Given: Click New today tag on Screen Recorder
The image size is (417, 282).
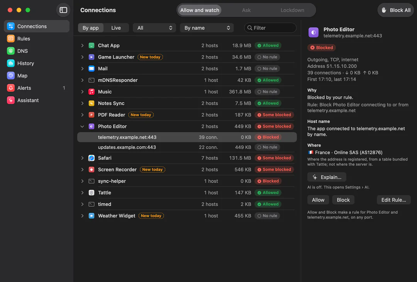Looking at the screenshot, I should click(x=153, y=170).
